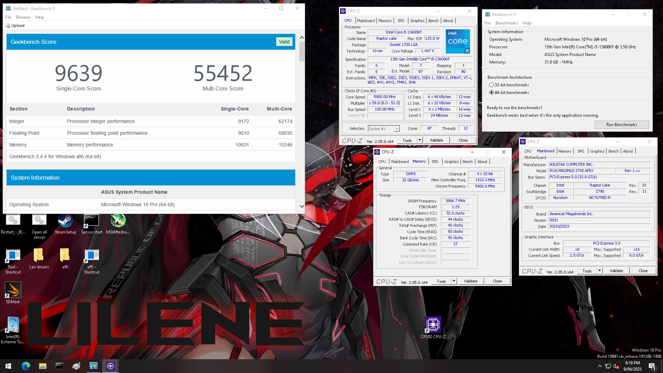Switch to Bench tab in CPU-Z Memory window
Viewport: 663px width, 373px height.
(468, 162)
